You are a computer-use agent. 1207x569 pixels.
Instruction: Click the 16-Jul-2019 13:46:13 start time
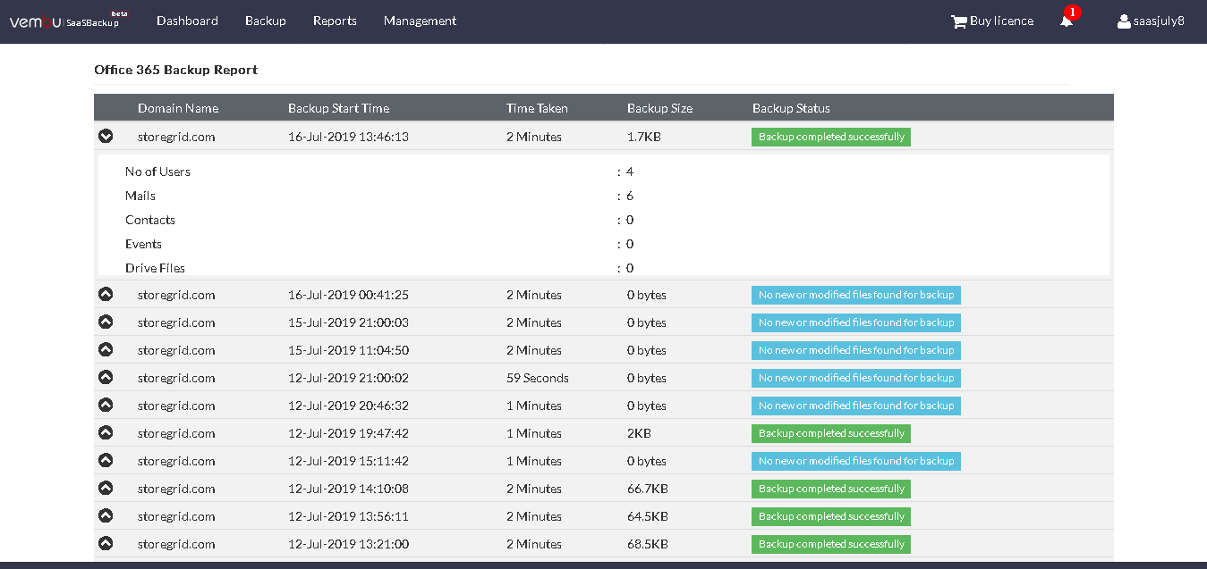pyautogui.click(x=348, y=137)
